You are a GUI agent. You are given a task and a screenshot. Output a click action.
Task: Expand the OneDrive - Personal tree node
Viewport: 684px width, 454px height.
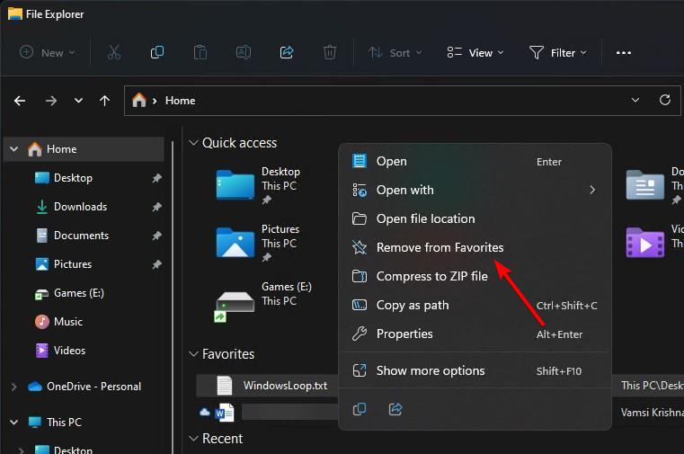(13, 387)
